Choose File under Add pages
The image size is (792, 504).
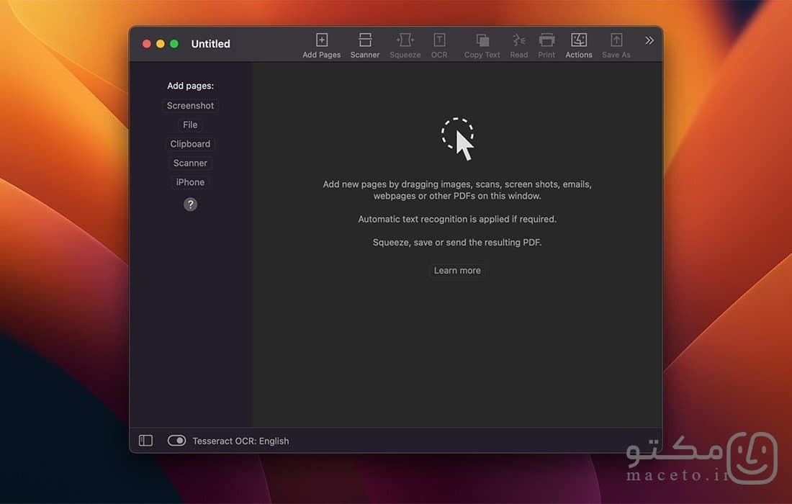(190, 125)
